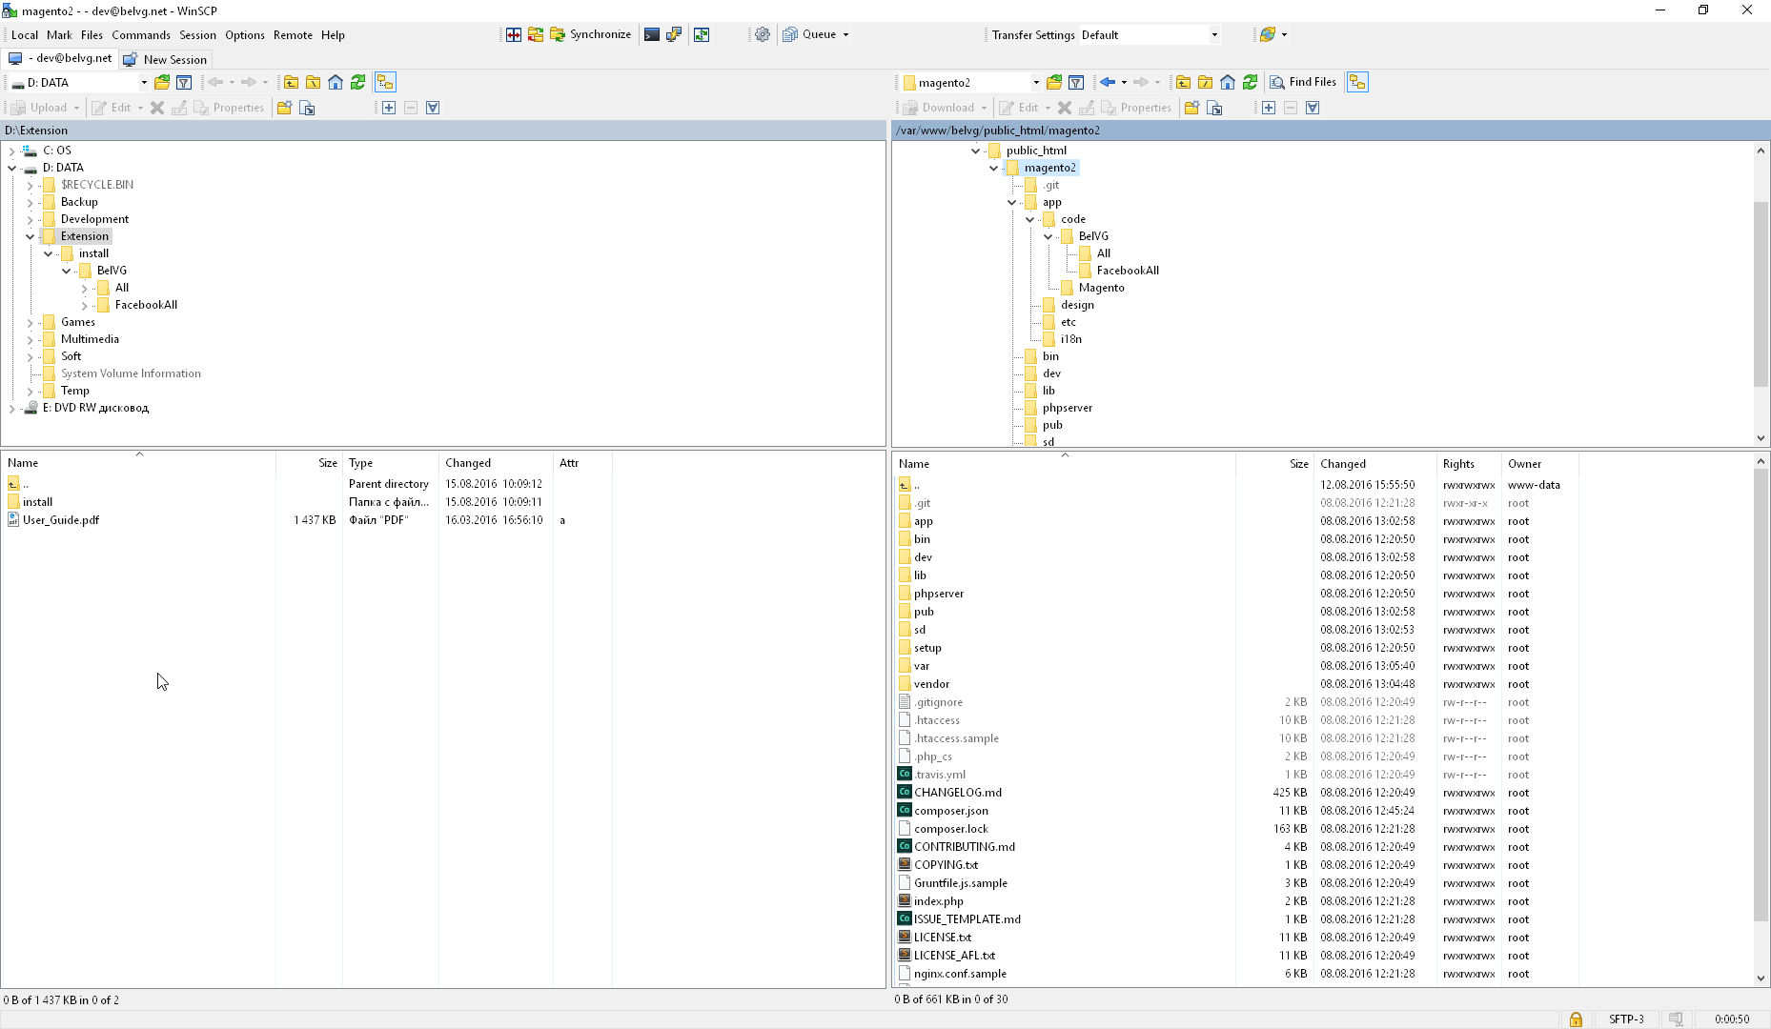The width and height of the screenshot is (1771, 1029).
Task: Go to remote parent directory icon
Action: 1183,82
